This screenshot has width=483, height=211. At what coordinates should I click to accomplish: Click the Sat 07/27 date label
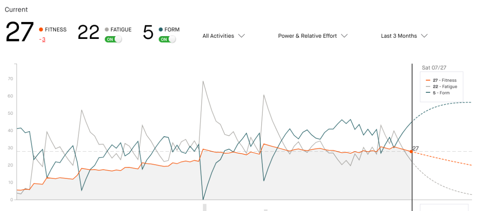click(433, 68)
